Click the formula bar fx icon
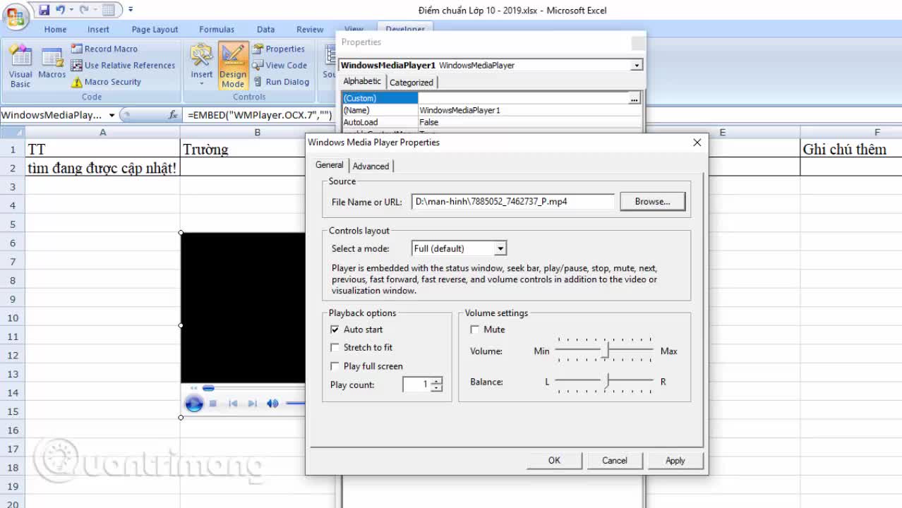902x508 pixels. click(x=173, y=114)
